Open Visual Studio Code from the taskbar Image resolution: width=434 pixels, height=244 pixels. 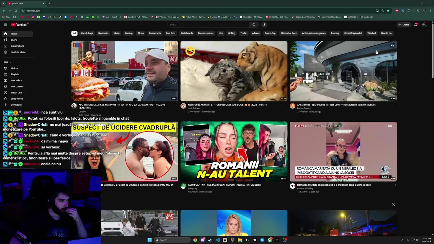217,240
